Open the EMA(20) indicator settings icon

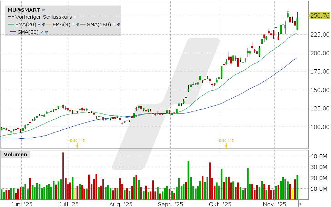[43, 24]
